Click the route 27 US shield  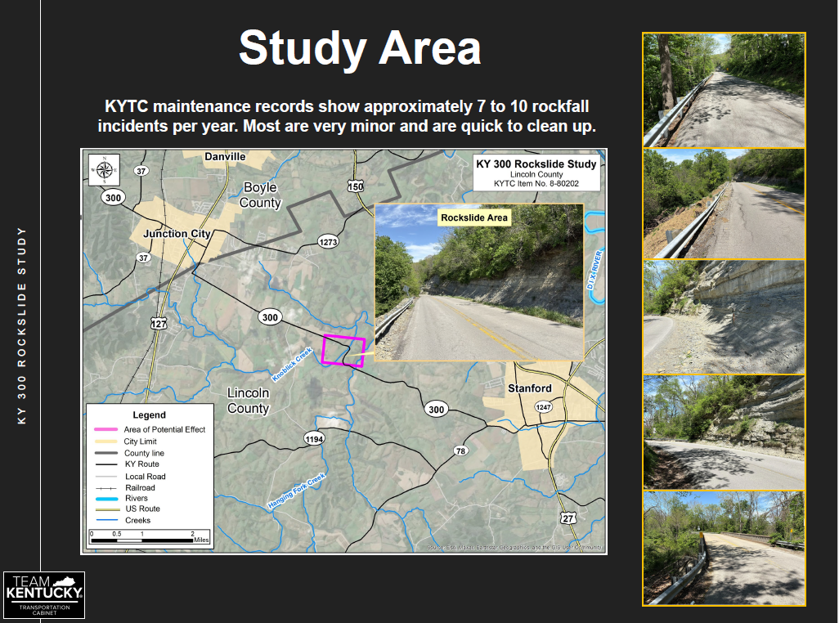[568, 518]
